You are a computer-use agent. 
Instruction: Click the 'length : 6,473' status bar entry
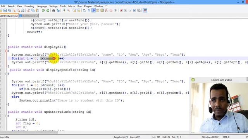[x=121, y=137]
